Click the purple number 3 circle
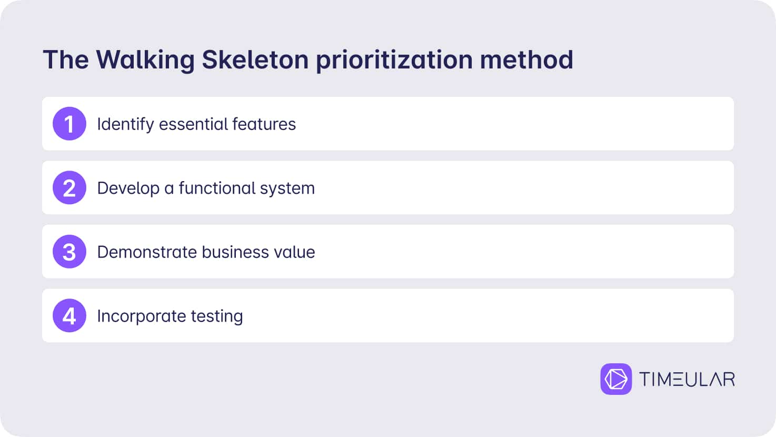Screen dimensions: 776x437 coord(69,252)
